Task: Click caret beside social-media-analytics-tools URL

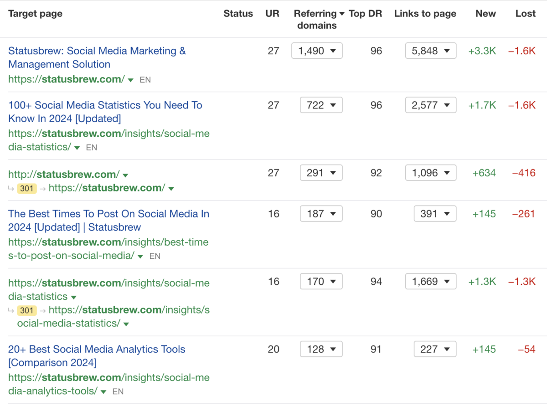Action: [103, 392]
